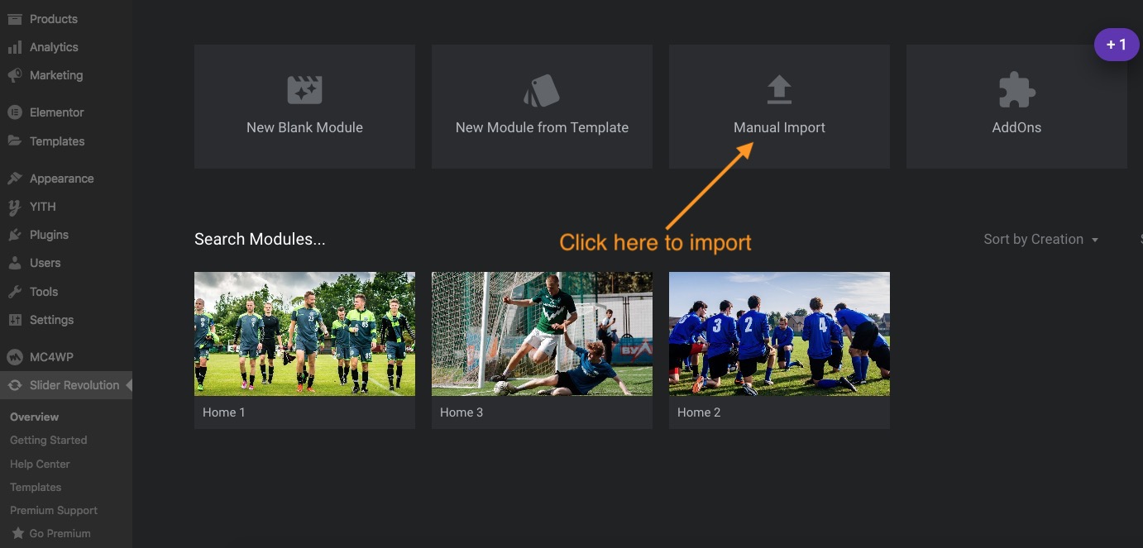Image resolution: width=1143 pixels, height=548 pixels.
Task: Open the Help Center link
Action: tap(40, 464)
